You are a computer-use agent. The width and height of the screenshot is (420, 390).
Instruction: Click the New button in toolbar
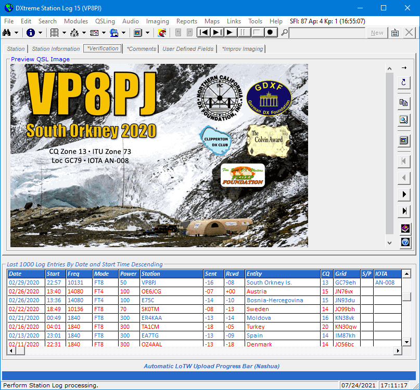[377, 33]
